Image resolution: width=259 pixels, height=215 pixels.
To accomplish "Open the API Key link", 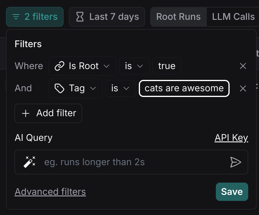I will [x=231, y=138].
